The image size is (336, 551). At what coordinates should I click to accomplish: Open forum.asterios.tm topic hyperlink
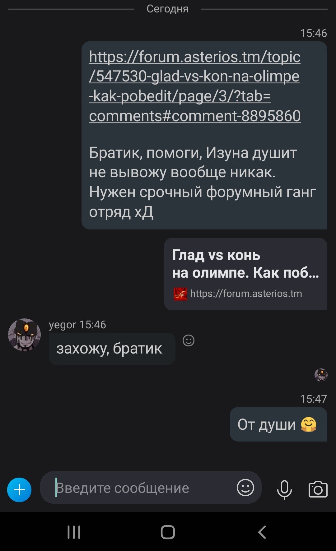195,86
